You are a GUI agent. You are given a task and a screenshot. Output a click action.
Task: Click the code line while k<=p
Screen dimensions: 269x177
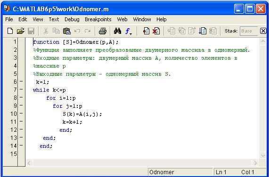49,90
